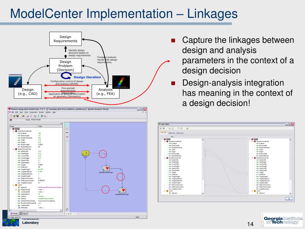Screen dimensions: 305x229
Task: Open the Window menu in ModelCenter
Action: pyautogui.click(x=48, y=112)
